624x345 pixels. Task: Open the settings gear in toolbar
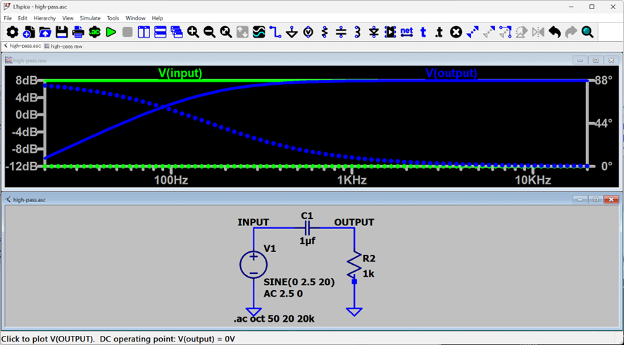pyautogui.click(x=13, y=32)
